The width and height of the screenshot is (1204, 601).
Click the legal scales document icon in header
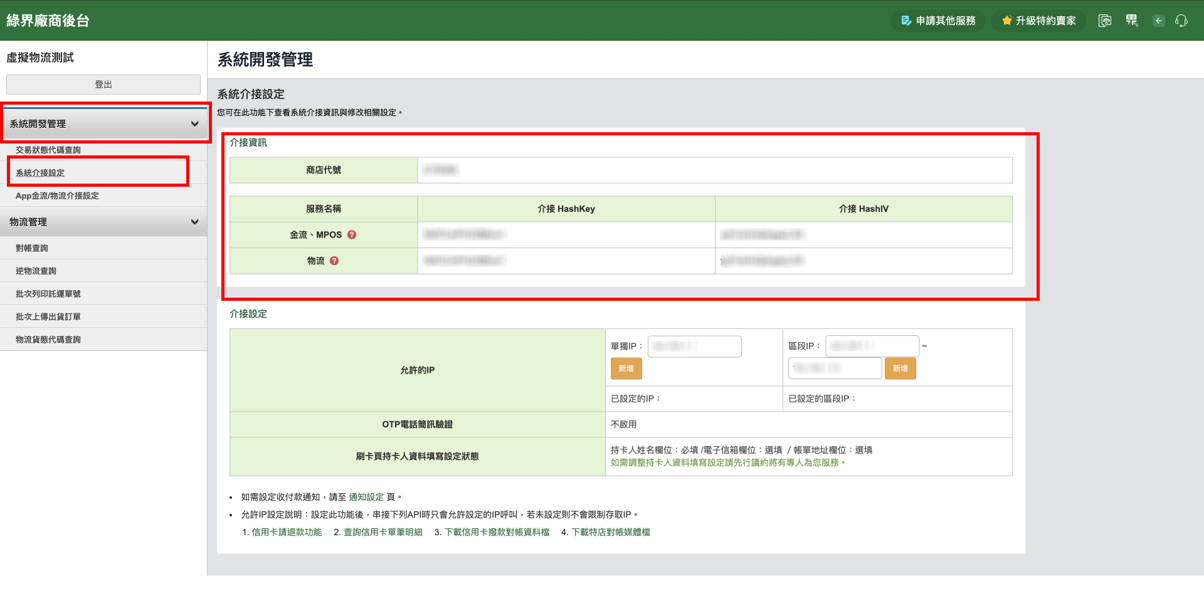coord(1105,21)
